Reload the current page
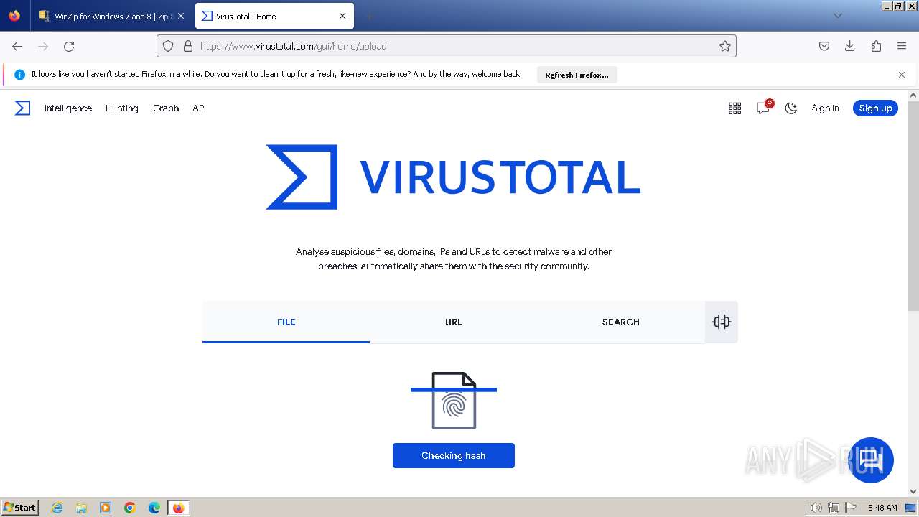919x517 pixels. click(x=69, y=46)
